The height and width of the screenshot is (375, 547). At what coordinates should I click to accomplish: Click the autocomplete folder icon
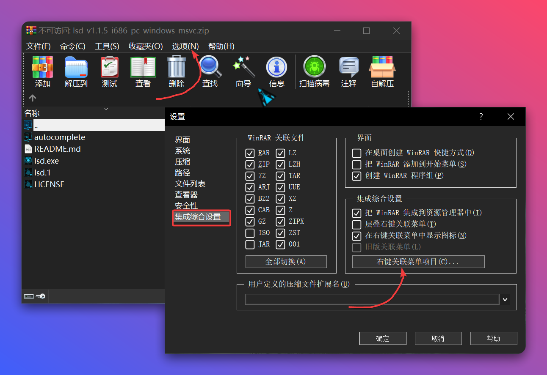point(28,137)
